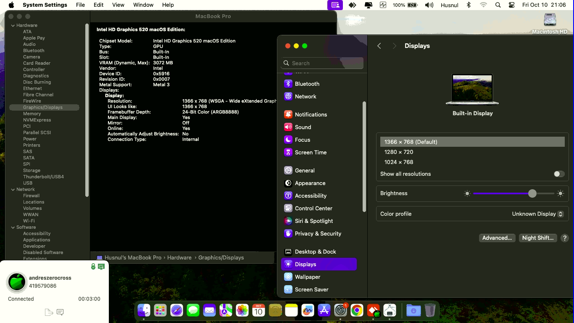Open AnyDesk icon in the Dock
This screenshot has width=574, height=323.
pos(373,310)
